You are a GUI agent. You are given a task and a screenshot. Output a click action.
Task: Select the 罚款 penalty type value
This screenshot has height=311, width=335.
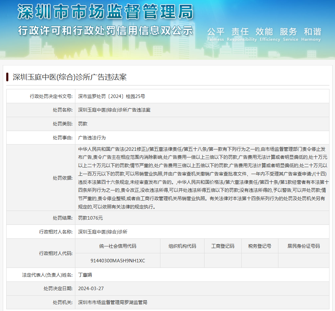click(83, 124)
